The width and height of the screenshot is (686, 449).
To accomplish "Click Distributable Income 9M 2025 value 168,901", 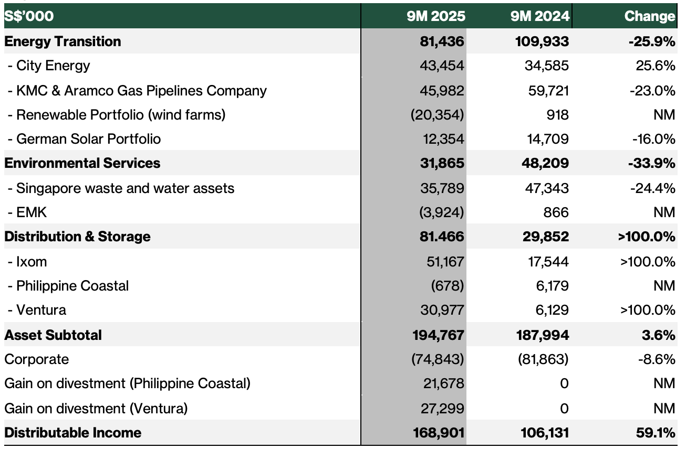I will click(438, 433).
